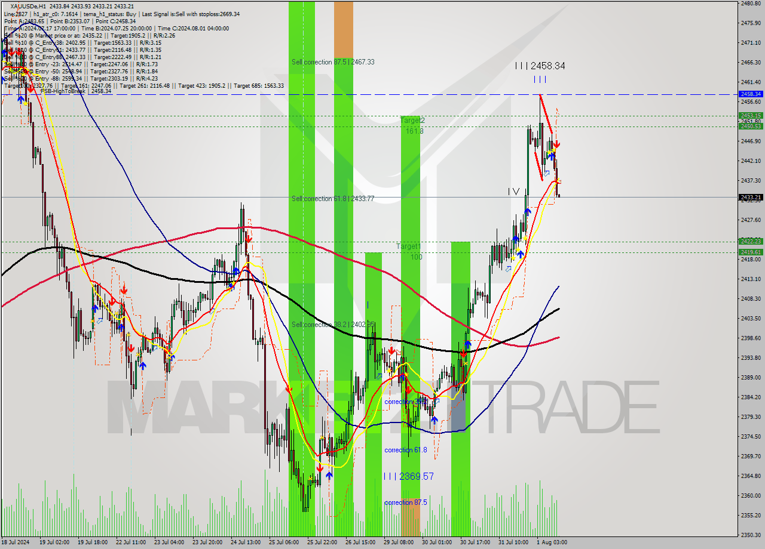Click the 2480.70 price scale value
The height and width of the screenshot is (549, 765).
[750, 4]
